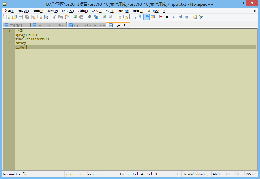The width and height of the screenshot is (260, 179).
Task: Open the 搜索(S) menu
Action: click(38, 11)
